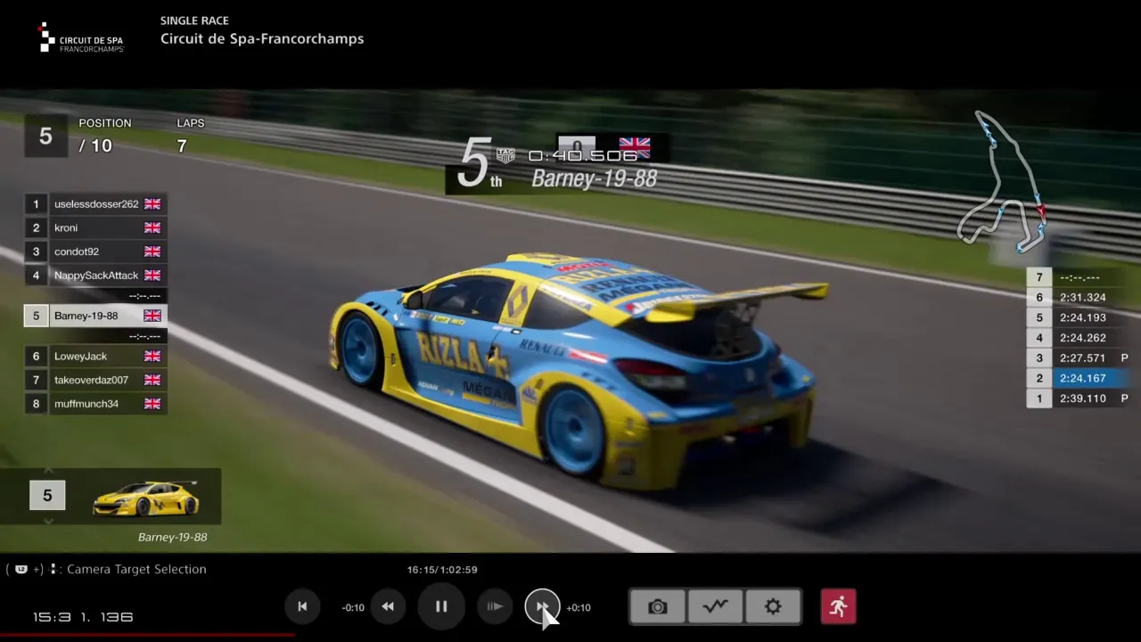This screenshot has width=1141, height=642.
Task: Select driver takeoverdaz007 in standings
Action: pyautogui.click(x=95, y=380)
